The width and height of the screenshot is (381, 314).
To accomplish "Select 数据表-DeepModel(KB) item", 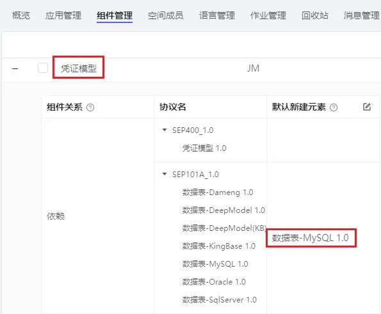I will point(224,228).
